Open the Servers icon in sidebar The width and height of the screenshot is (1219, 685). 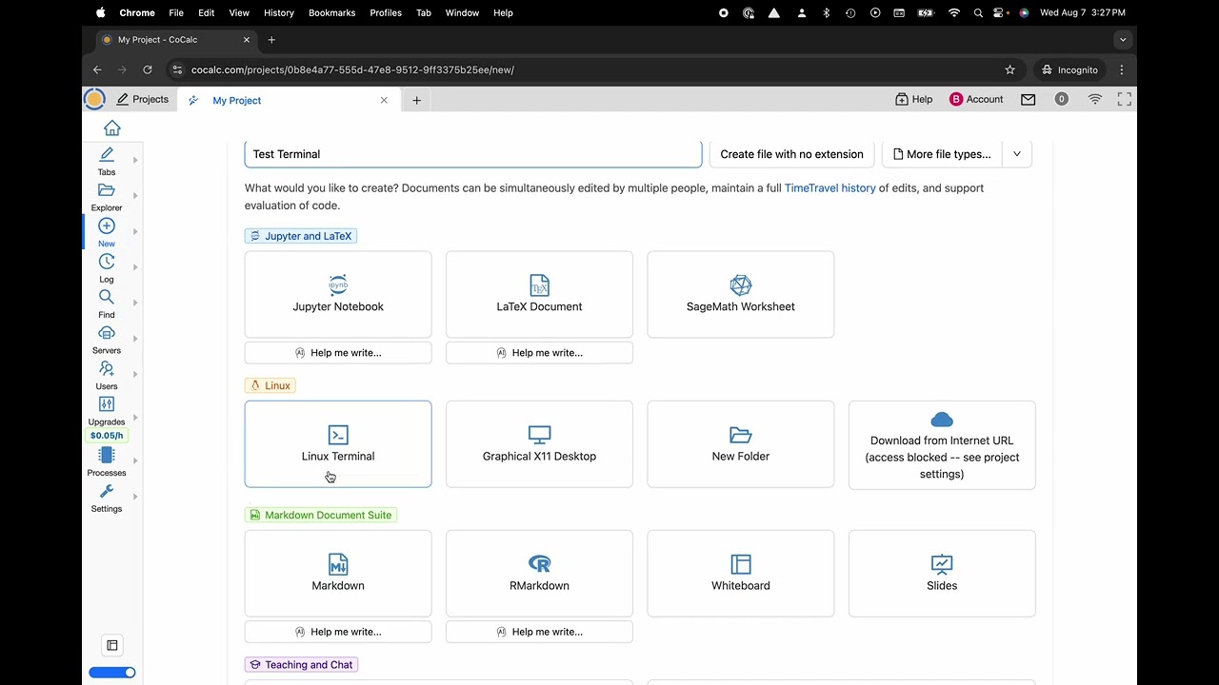pyautogui.click(x=107, y=333)
